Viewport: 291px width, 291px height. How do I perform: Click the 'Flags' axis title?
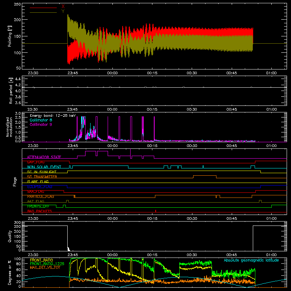[15, 182]
